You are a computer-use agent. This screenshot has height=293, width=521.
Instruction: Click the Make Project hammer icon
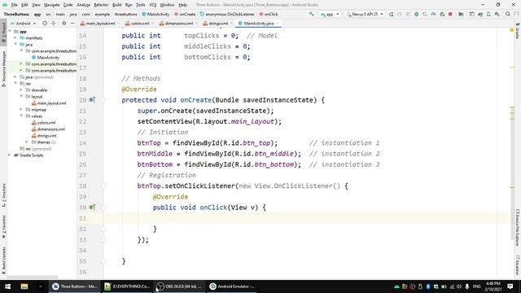click(x=311, y=15)
